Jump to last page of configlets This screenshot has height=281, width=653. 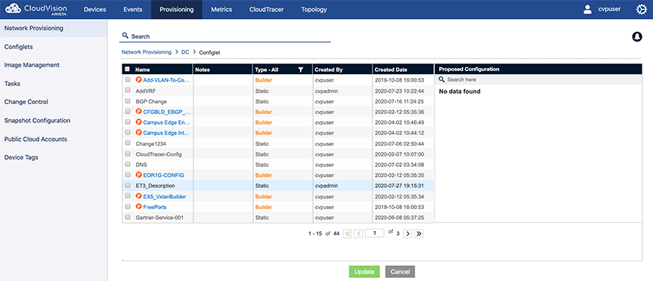pyautogui.click(x=419, y=233)
